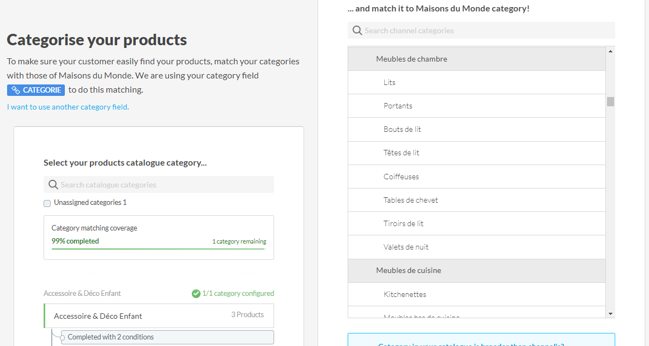Click the category matching coverage progress bar
This screenshot has height=346, width=649.
click(x=158, y=249)
